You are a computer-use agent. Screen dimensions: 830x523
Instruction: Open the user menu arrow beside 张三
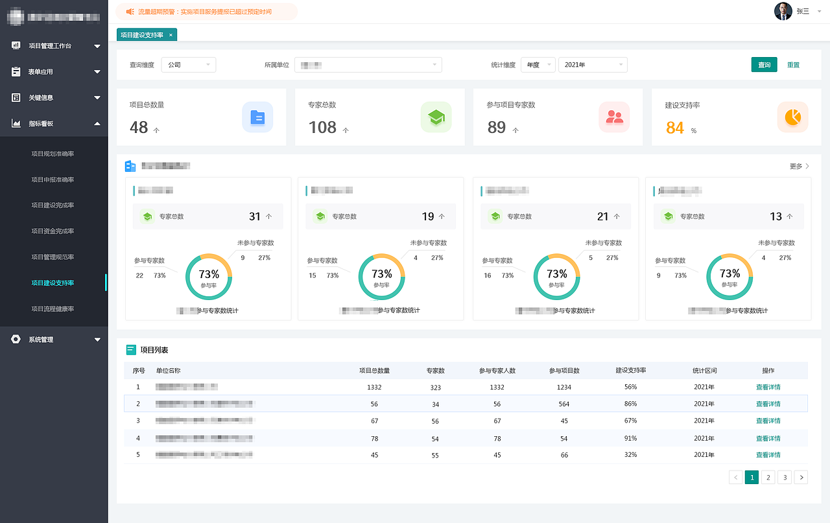820,12
